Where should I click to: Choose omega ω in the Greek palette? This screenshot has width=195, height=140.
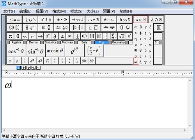pyautogui.click(x=136, y=61)
